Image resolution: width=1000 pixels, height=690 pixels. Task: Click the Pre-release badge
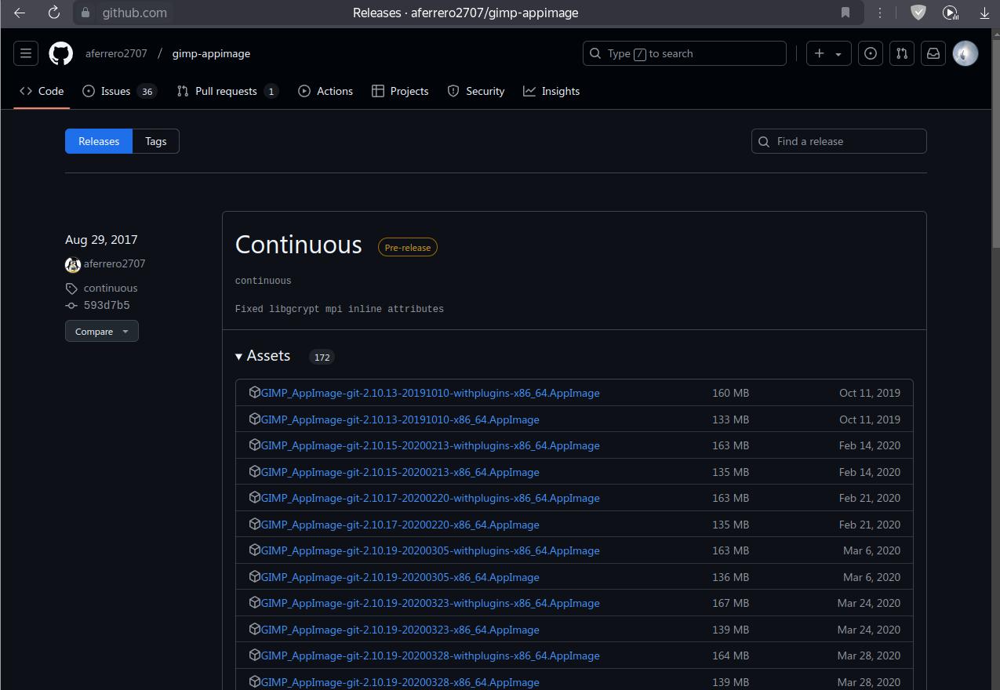pyautogui.click(x=408, y=247)
